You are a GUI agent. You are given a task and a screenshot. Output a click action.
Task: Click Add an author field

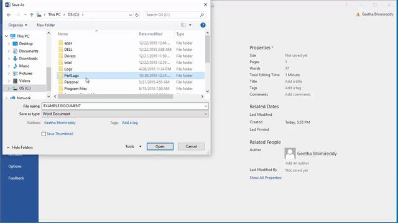297,164
